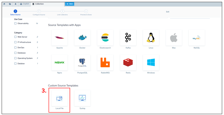224x115 pixels.
Task: Pick the Kafka source template
Action: tap(128, 38)
